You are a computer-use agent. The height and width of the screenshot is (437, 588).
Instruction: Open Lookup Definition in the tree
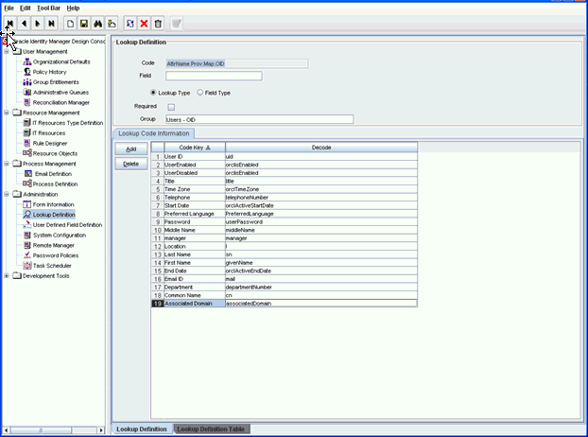pyautogui.click(x=54, y=215)
